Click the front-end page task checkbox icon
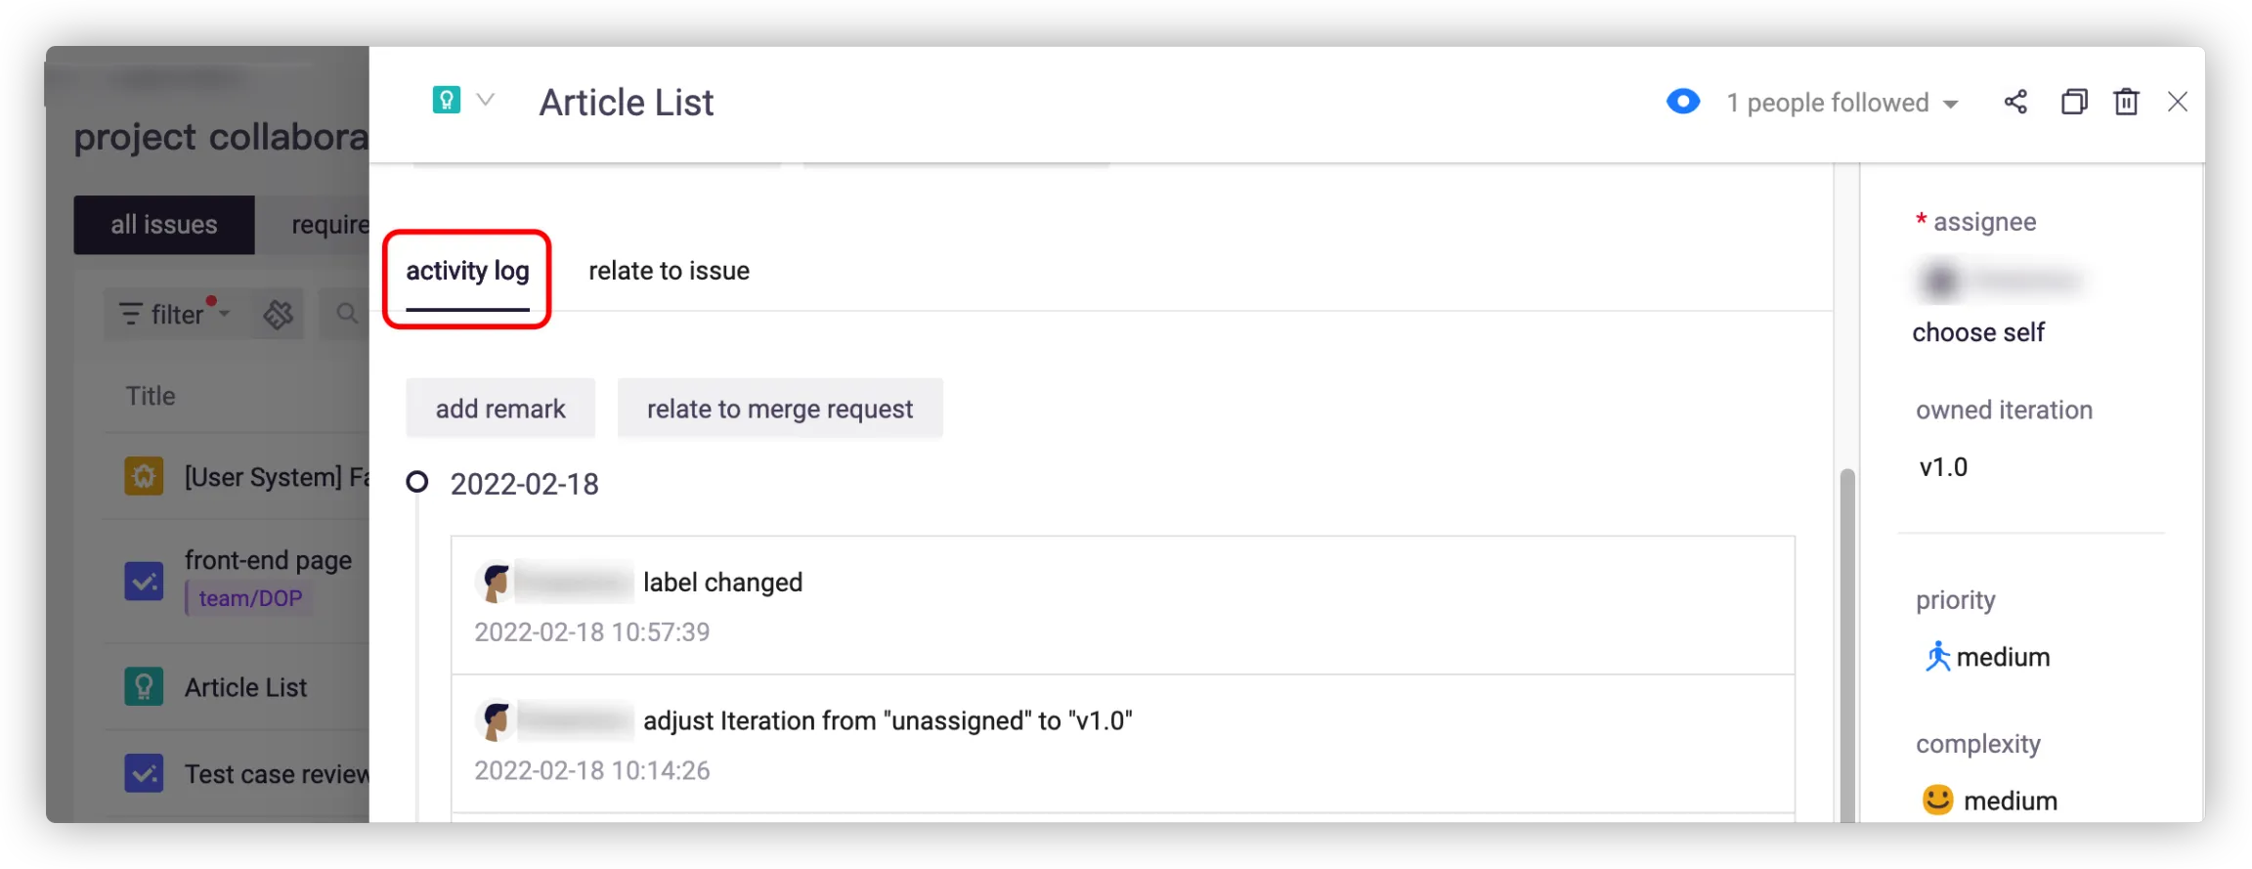 pos(144,581)
